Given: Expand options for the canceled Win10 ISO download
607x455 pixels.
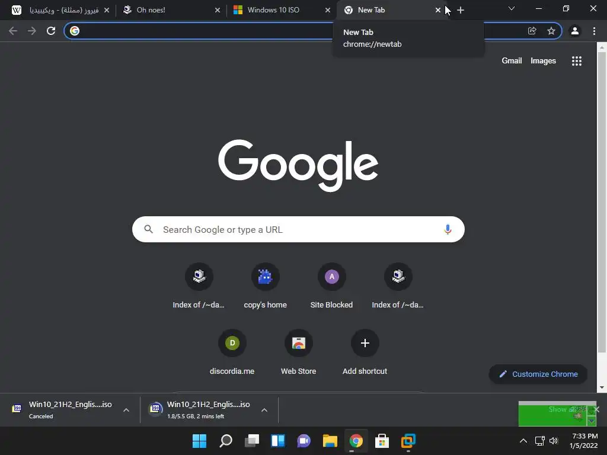Looking at the screenshot, I should pyautogui.click(x=126, y=410).
